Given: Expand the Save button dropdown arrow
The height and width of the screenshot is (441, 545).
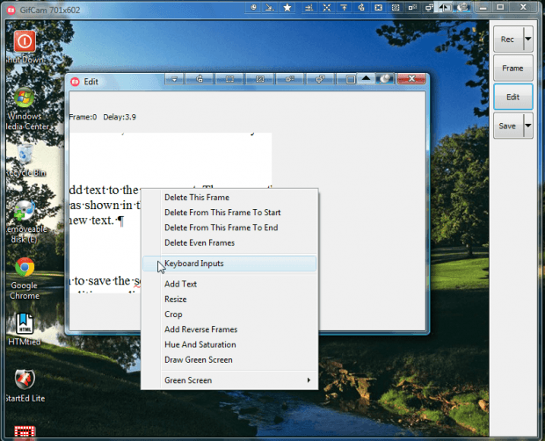Looking at the screenshot, I should (528, 126).
